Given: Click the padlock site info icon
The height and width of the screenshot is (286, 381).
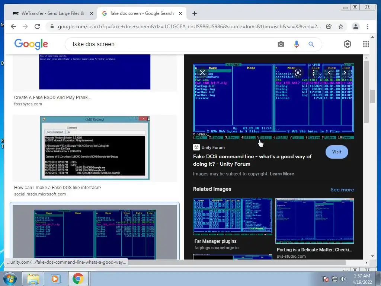Looking at the screenshot, I should (x=52, y=26).
